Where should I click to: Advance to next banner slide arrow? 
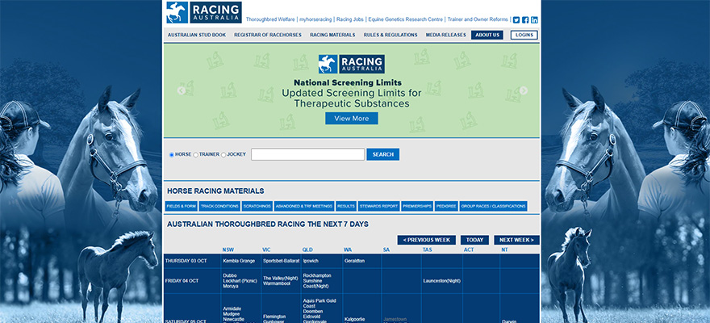click(x=523, y=90)
